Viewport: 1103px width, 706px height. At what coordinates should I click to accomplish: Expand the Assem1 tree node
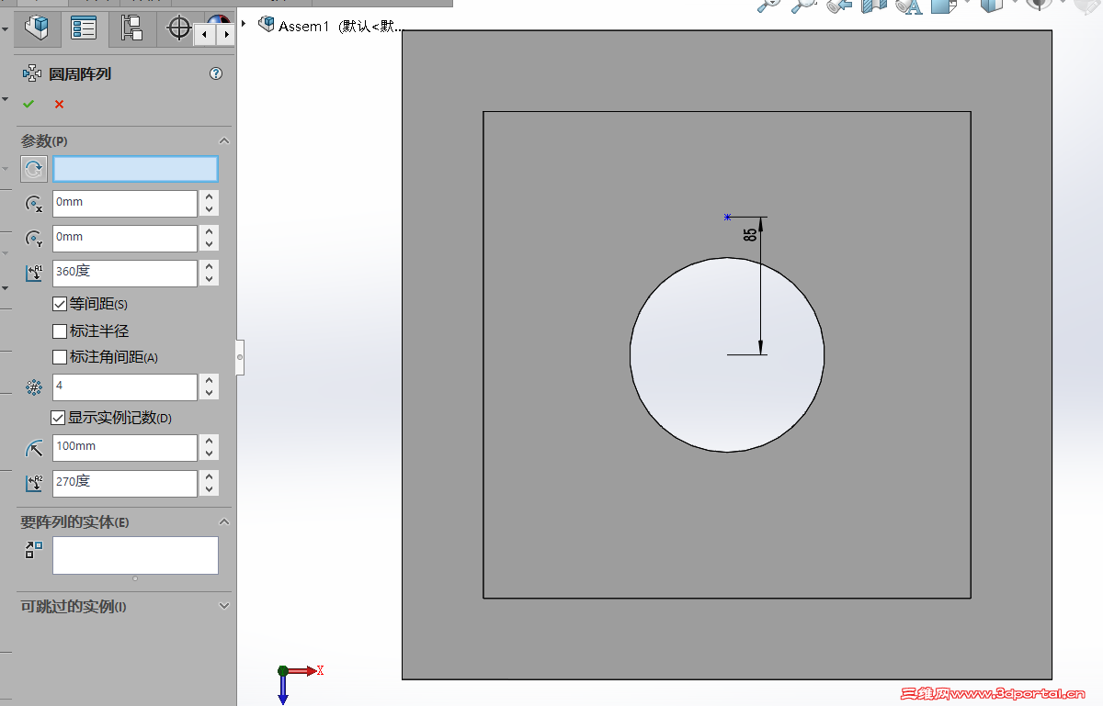[x=244, y=24]
